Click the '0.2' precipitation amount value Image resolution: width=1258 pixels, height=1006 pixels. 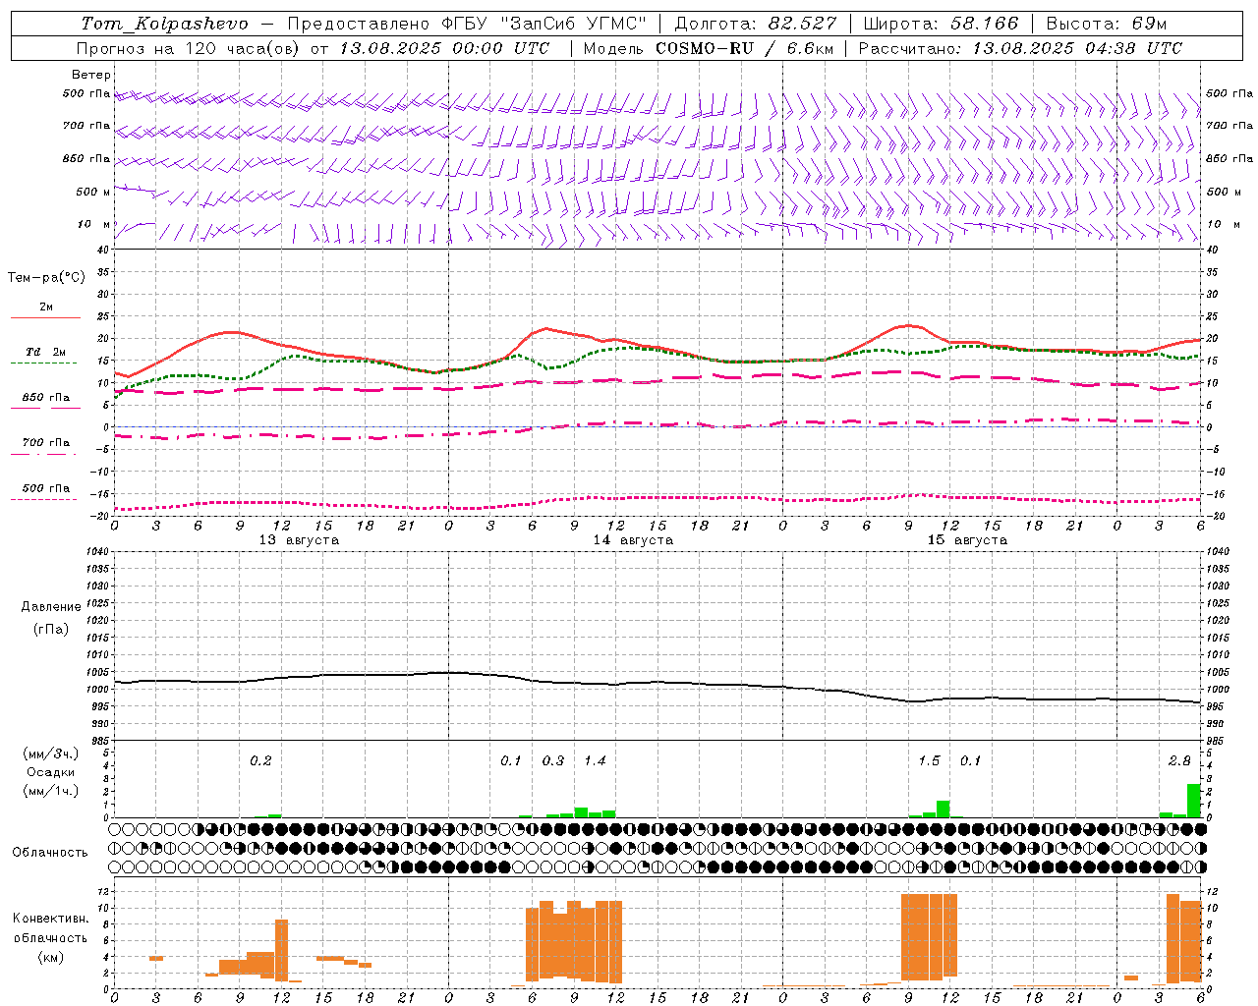pyautogui.click(x=260, y=761)
